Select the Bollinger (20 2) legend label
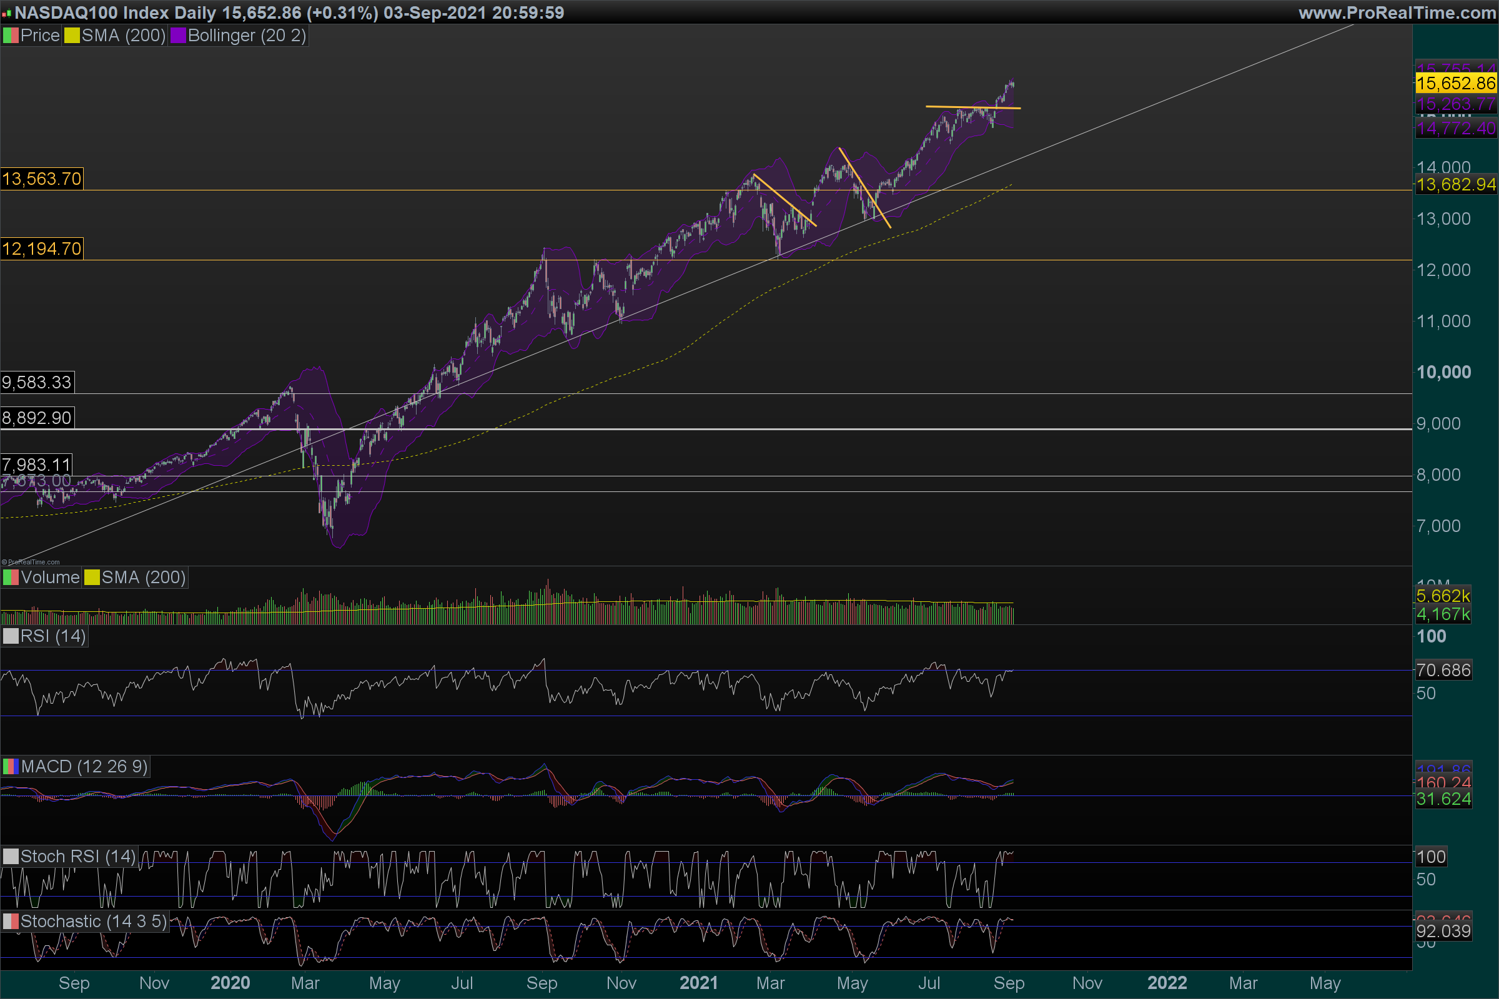Screen dimensions: 1499x999 click(x=247, y=36)
